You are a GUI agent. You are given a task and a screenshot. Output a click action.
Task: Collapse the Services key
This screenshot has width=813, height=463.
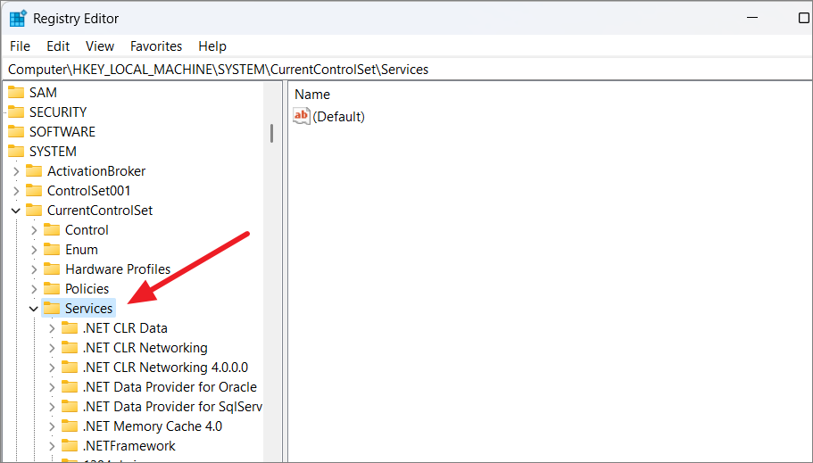point(34,309)
